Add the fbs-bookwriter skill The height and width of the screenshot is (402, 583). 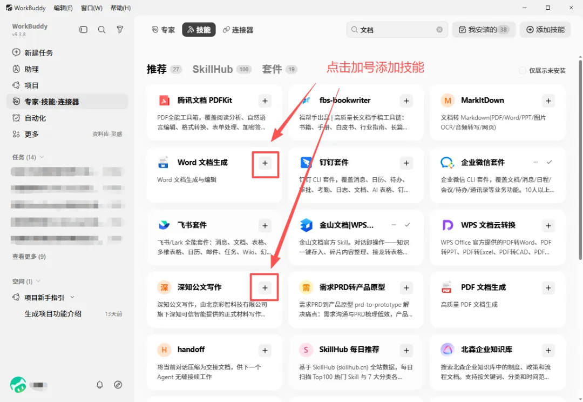click(406, 101)
